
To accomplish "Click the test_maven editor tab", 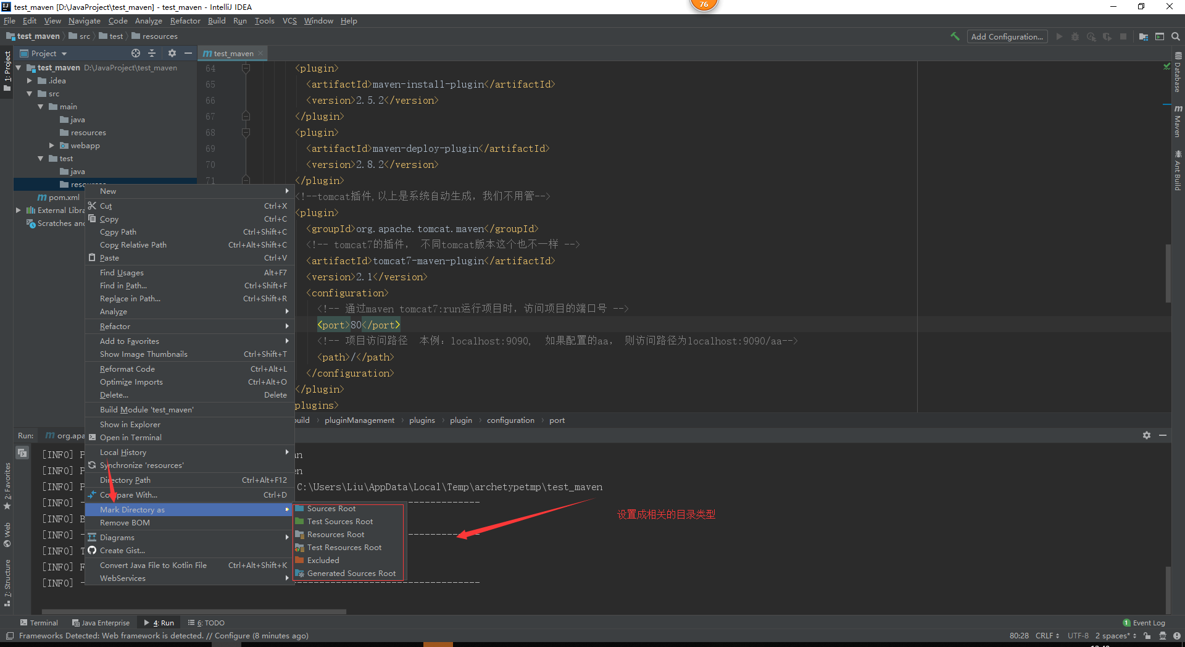I will coord(233,54).
